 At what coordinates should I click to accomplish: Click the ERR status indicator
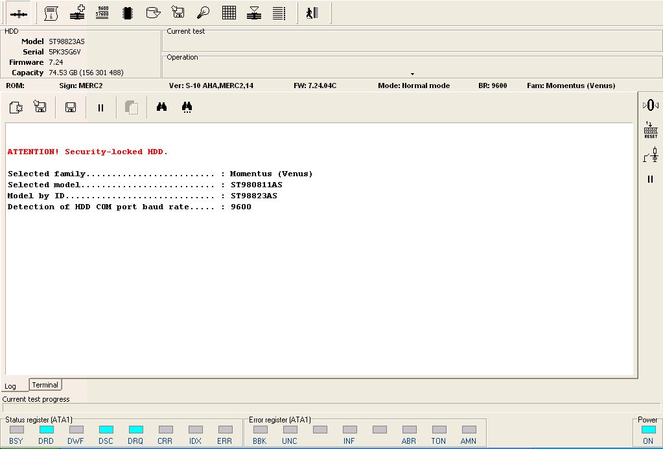pyautogui.click(x=226, y=430)
